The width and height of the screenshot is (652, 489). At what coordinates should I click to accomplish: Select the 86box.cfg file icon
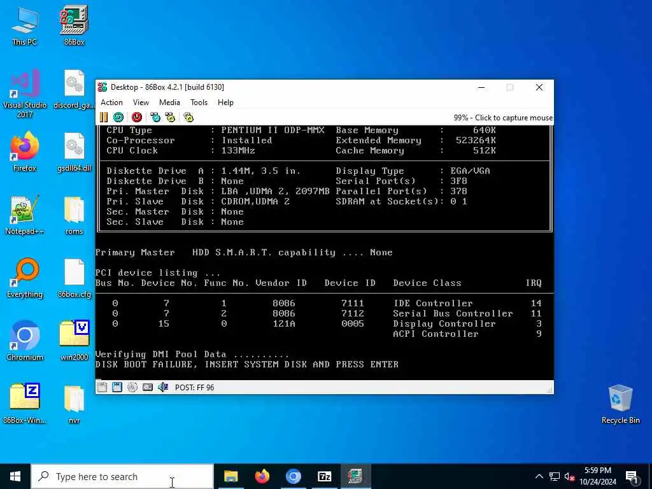pyautogui.click(x=74, y=278)
